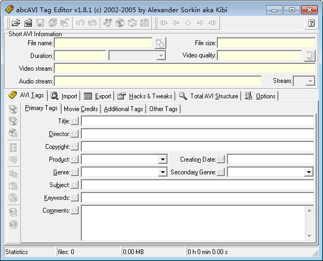Viewport: 323px width, 261px height.
Task: Go to Hacks & Tweaks tab
Action: [x=145, y=96]
